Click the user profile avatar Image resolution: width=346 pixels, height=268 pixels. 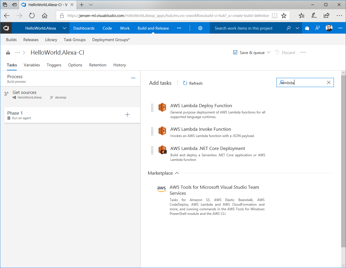329,28
